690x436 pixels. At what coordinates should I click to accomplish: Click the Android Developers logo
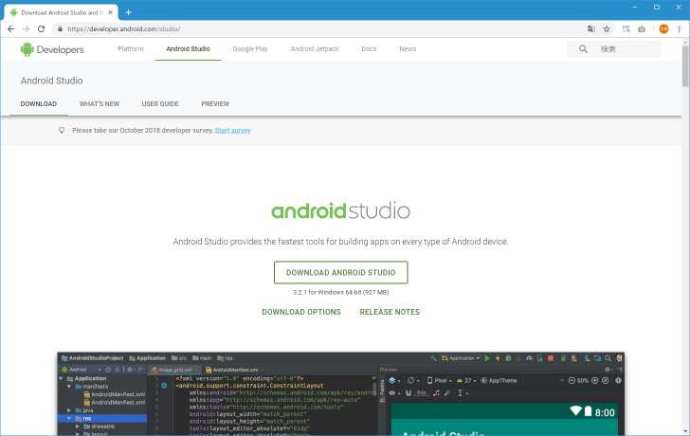tap(52, 49)
